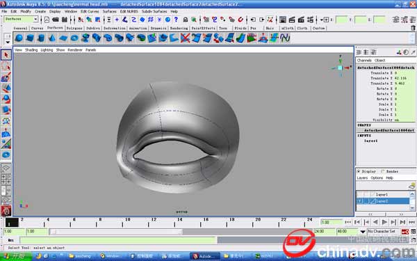Click the question mark help icon

point(176,19)
